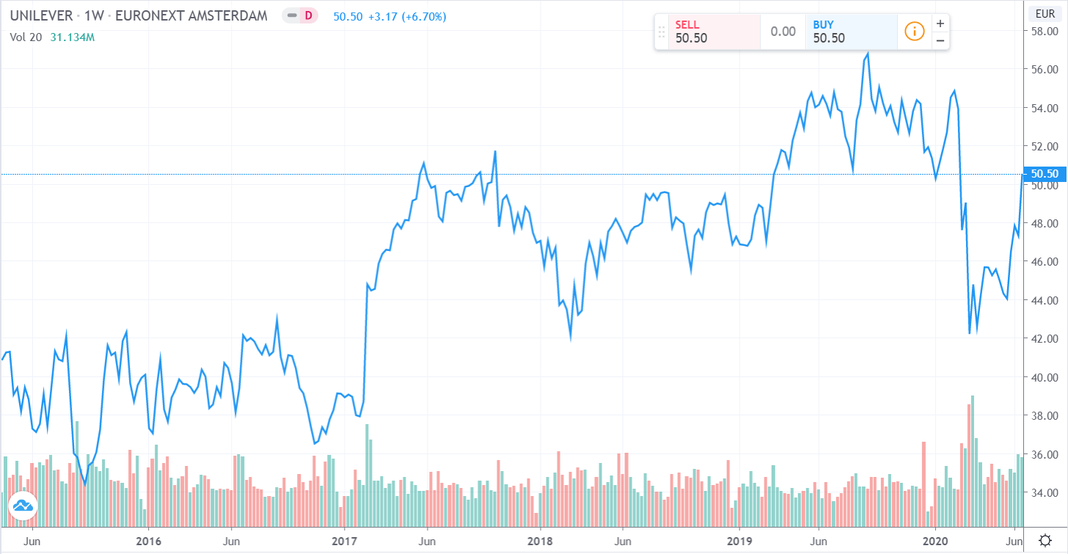
Task: Open the TradingView logo menu
Action: 23,506
